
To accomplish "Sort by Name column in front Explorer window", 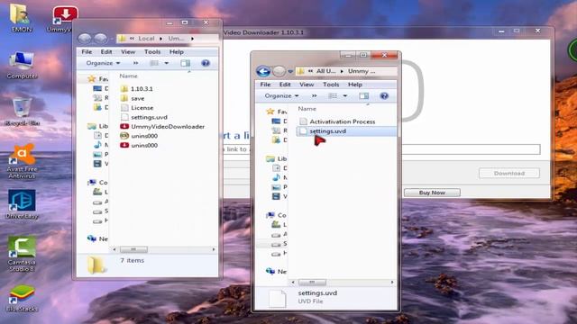I will (307, 109).
